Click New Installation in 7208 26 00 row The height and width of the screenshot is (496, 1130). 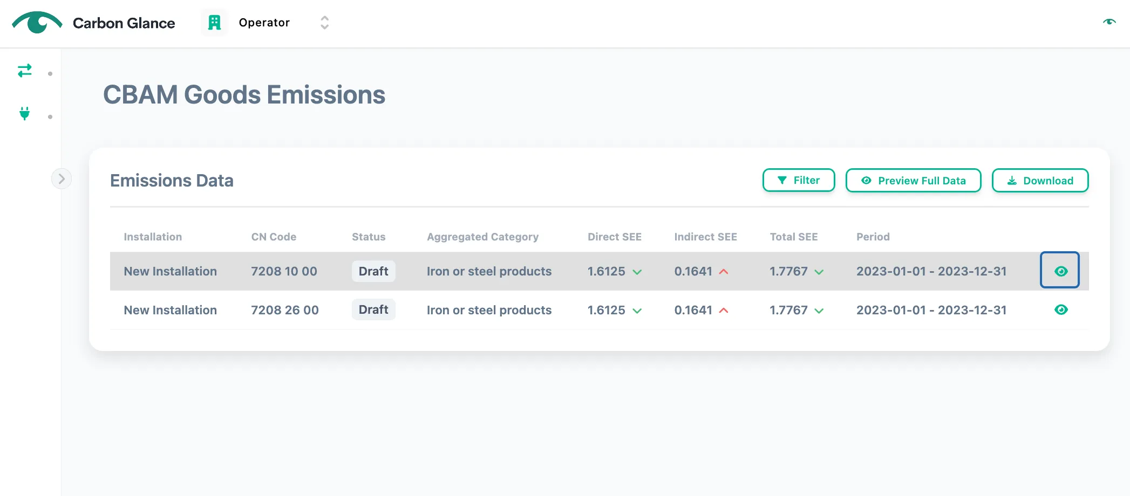coord(170,310)
